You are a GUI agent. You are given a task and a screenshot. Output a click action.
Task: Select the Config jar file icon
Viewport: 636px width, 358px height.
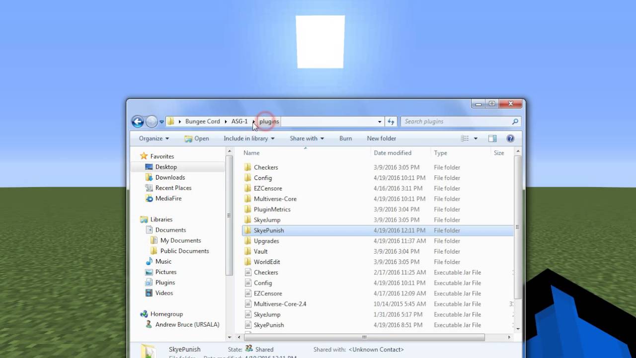[x=248, y=282]
